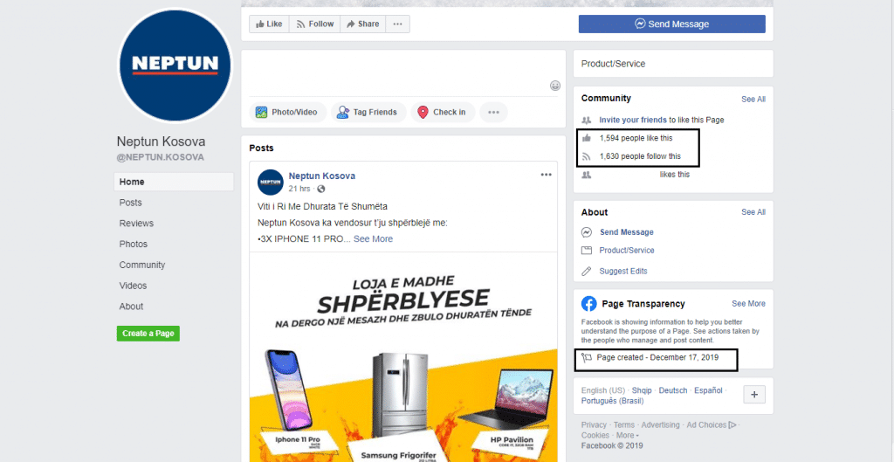894x462 pixels.
Task: Open the emoji picker in the composer
Action: [x=554, y=86]
